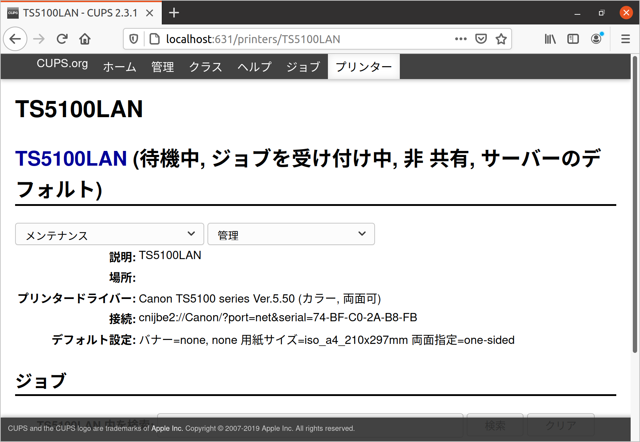Follow the Apple Inc. footer link
640x442 pixels.
pyautogui.click(x=167, y=428)
